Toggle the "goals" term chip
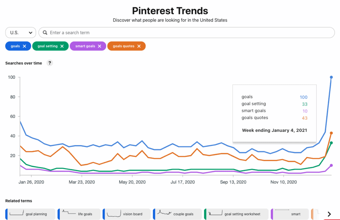The height and width of the screenshot is (220, 340). pos(15,46)
